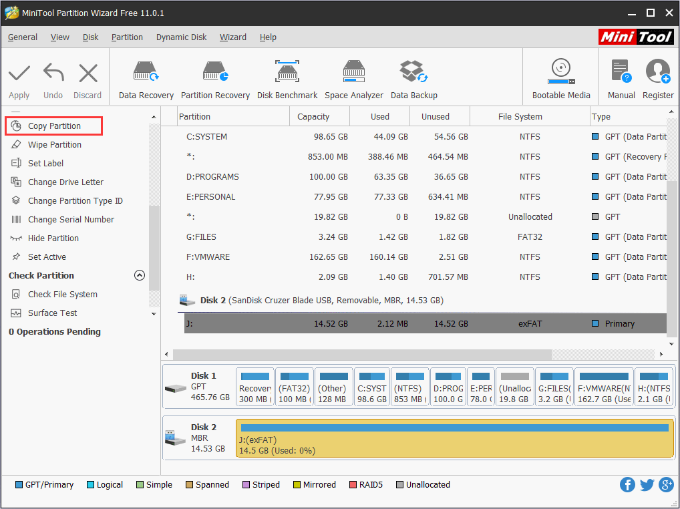Open the General menu
This screenshot has width=680, height=509.
pyautogui.click(x=23, y=37)
